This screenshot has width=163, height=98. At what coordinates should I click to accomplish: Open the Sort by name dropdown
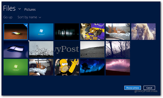click(x=29, y=17)
